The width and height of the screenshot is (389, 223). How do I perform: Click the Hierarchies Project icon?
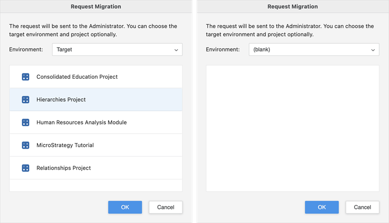click(x=26, y=100)
